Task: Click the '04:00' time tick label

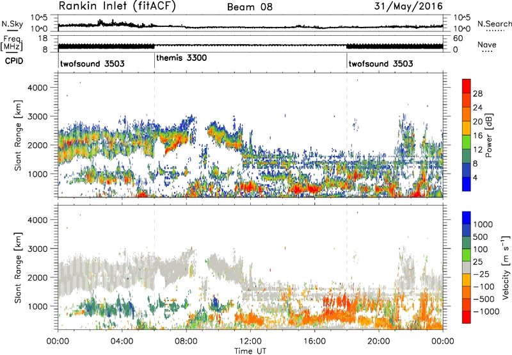Action: click(122, 342)
